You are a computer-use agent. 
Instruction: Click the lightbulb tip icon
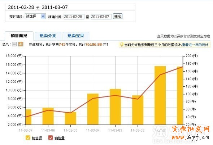(122, 45)
